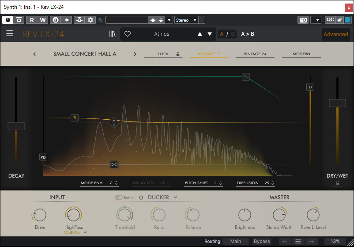Click the heart favorite preset icon
354x247 pixels.
pyautogui.click(x=128, y=34)
